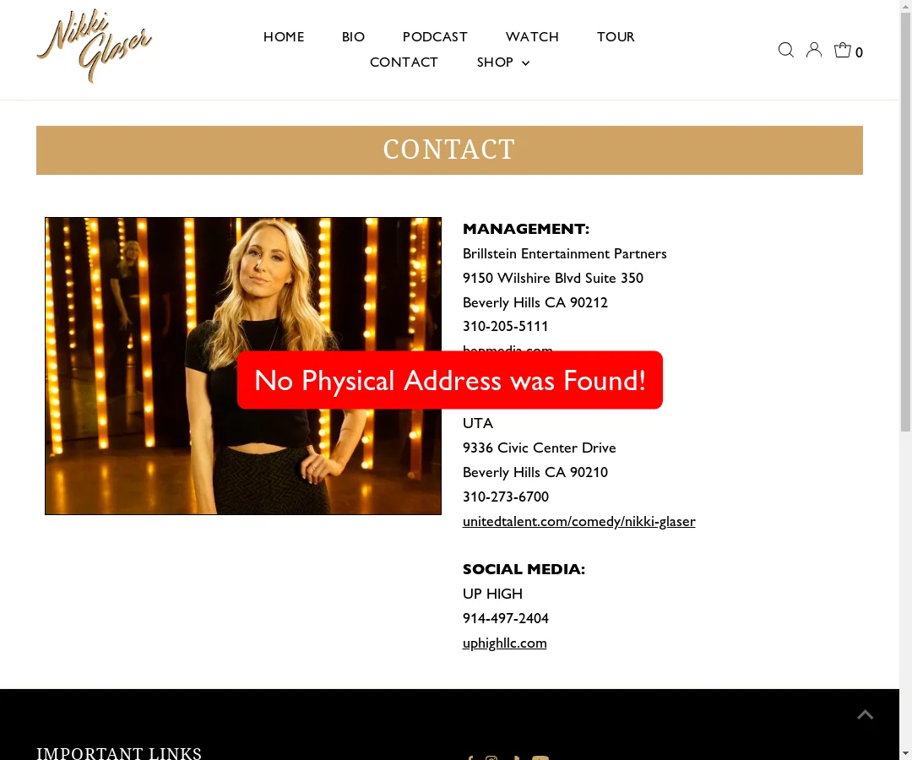Open the TOUR page

click(x=616, y=36)
